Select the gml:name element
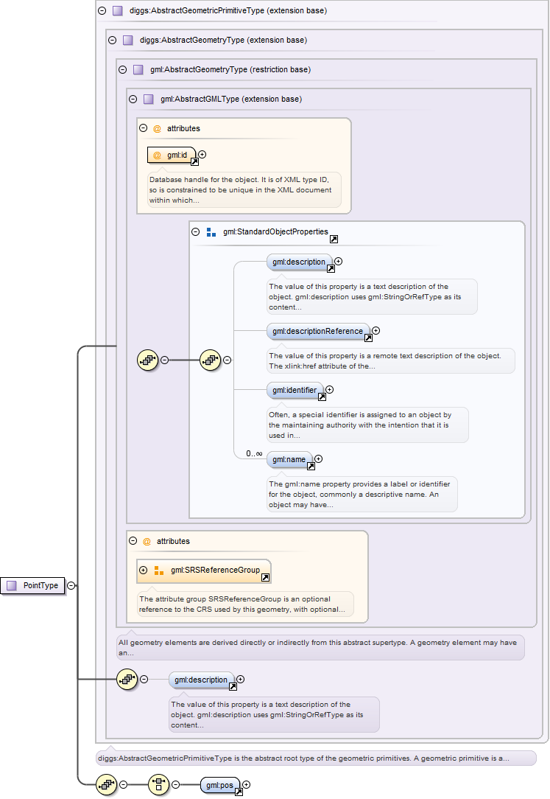550x799 pixels. (x=289, y=459)
